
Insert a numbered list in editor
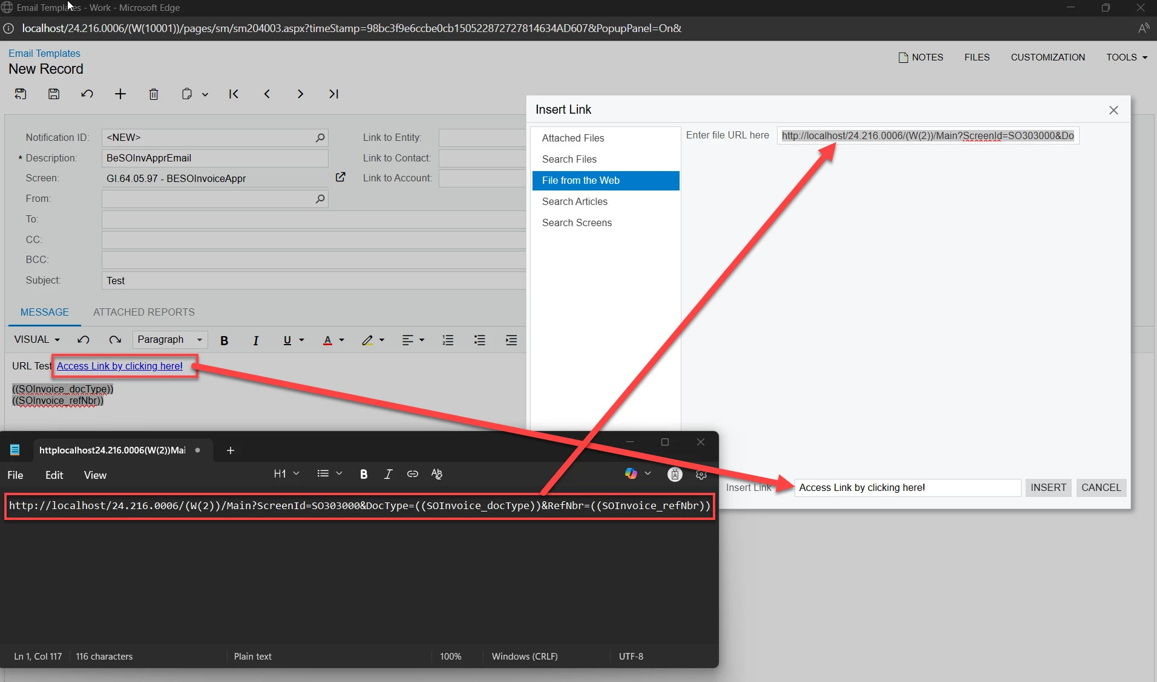448,340
